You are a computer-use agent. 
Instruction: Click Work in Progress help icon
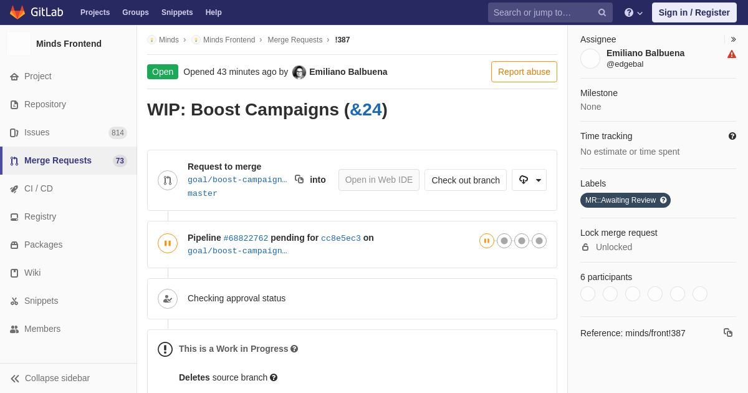(x=294, y=349)
